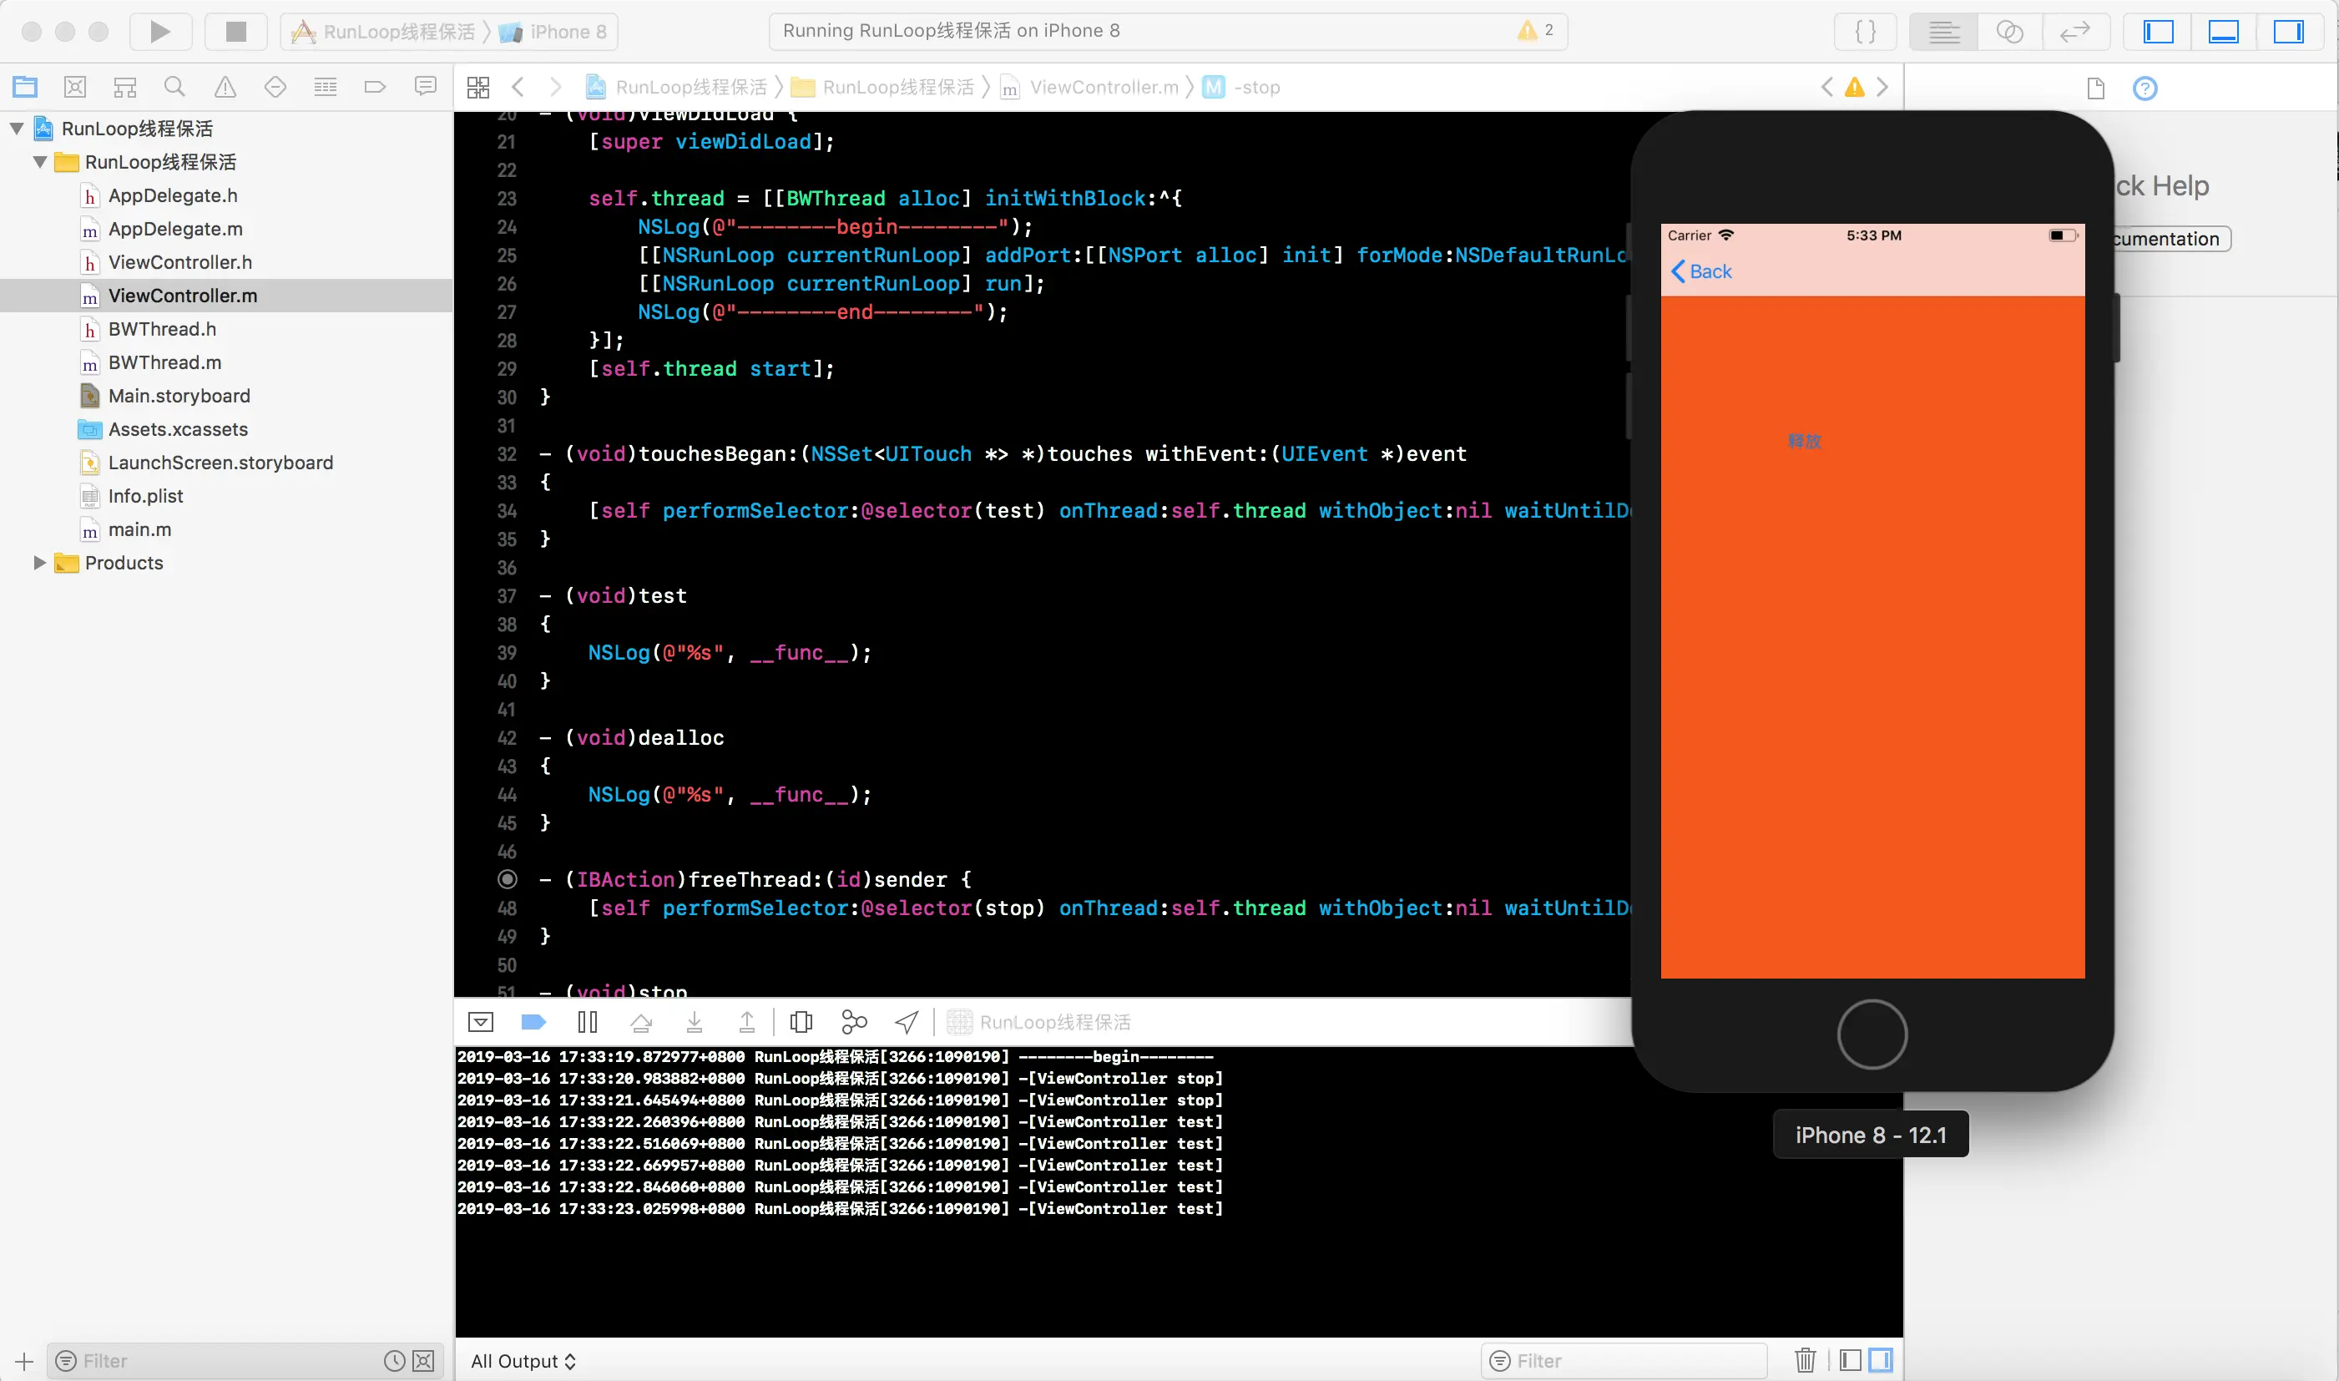Clear the console with trash icon
The image size is (2339, 1381).
[1805, 1360]
